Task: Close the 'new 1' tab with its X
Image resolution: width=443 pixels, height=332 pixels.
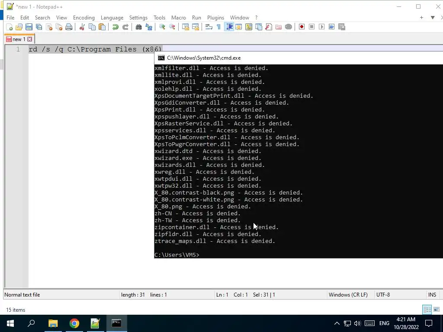Action: [x=30, y=39]
